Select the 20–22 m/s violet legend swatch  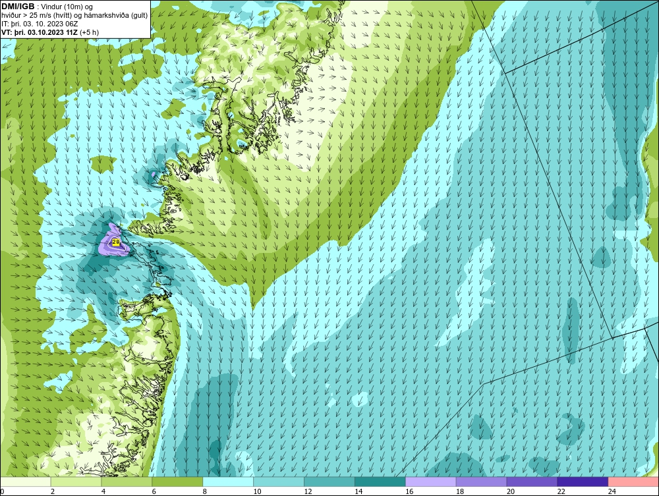(x=532, y=482)
